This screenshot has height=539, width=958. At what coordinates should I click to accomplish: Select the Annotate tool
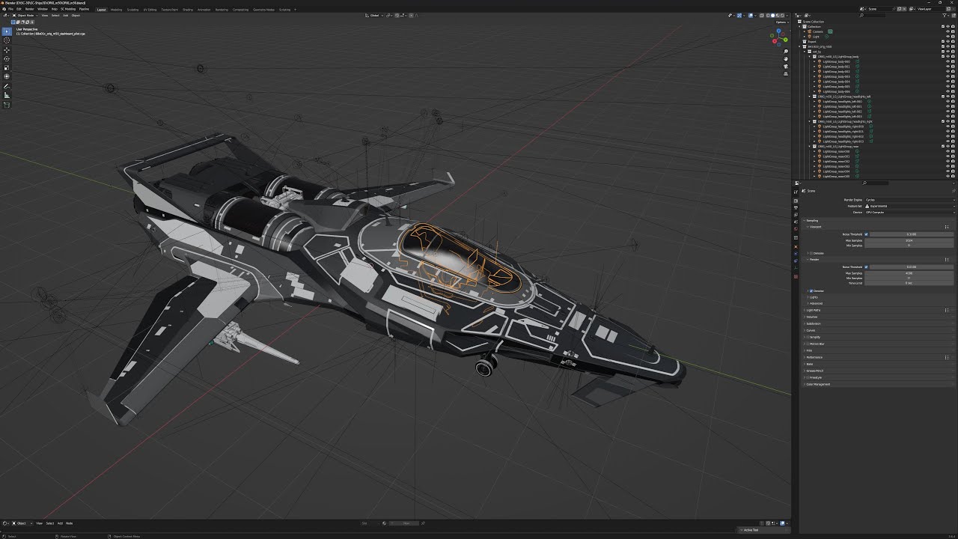coord(7,86)
